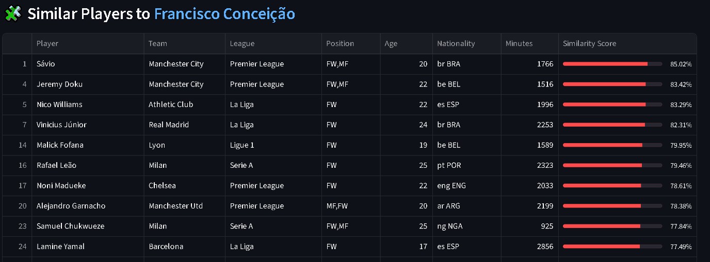Click Samuel Chukwueze's 77.84% similarity bar
710x262 pixels.
[x=612, y=226]
